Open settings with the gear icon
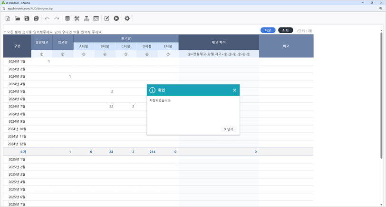The image size is (386, 207). coord(127,18)
